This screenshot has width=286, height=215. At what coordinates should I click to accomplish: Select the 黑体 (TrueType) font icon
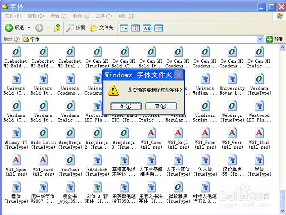(x=259, y=160)
